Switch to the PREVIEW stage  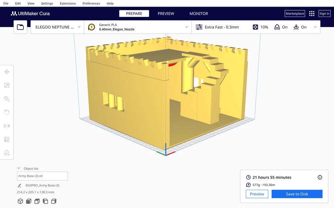(x=166, y=14)
